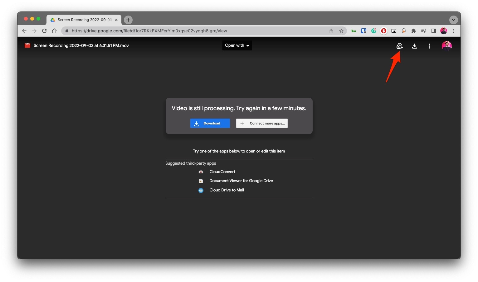Viewport: 478px width, 282px height.
Task: Open the Open with dropdown
Action: coord(237,45)
